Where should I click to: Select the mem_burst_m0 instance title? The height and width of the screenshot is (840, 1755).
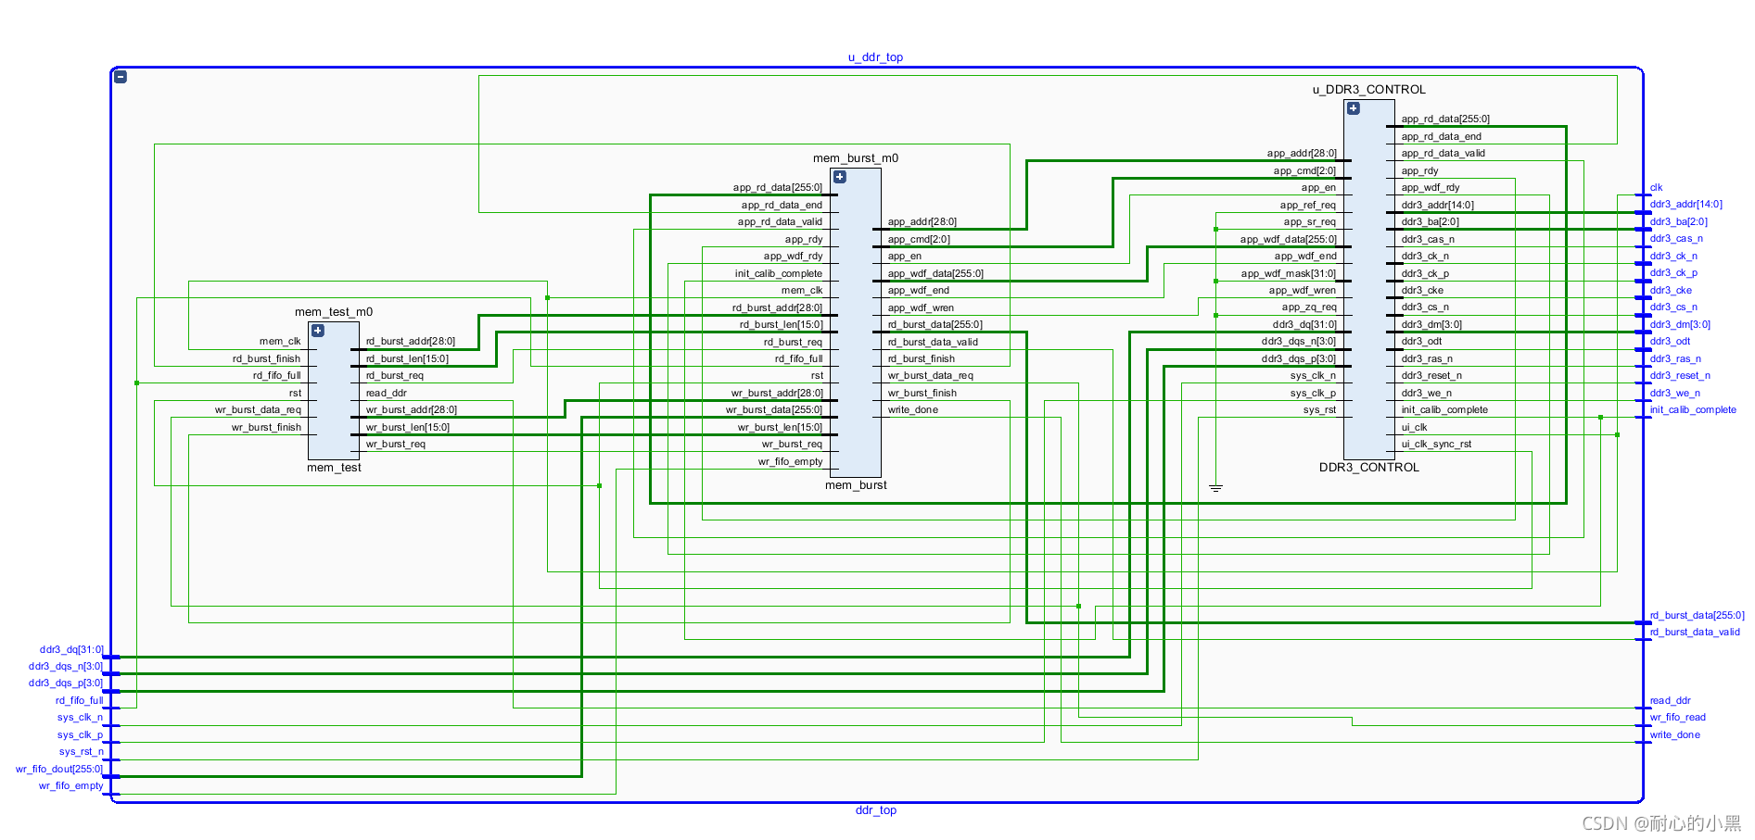856,158
